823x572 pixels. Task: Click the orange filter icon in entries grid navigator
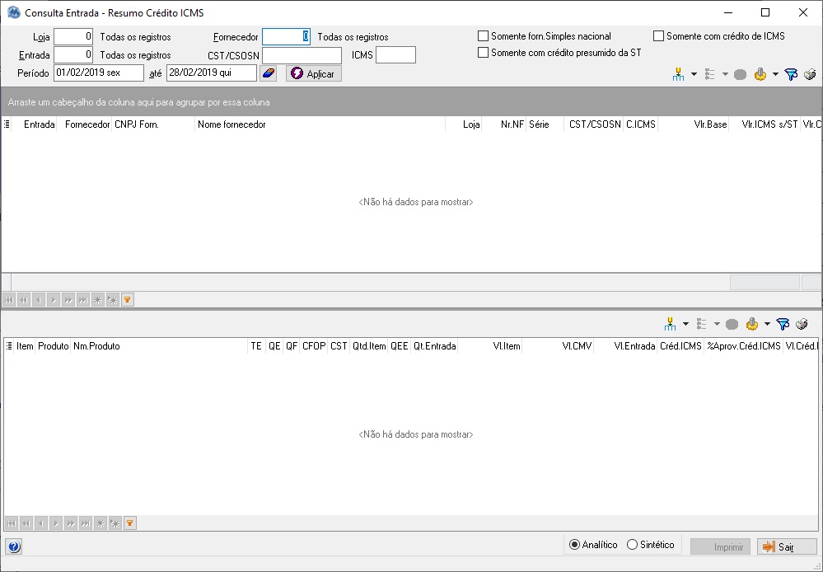pyautogui.click(x=128, y=300)
